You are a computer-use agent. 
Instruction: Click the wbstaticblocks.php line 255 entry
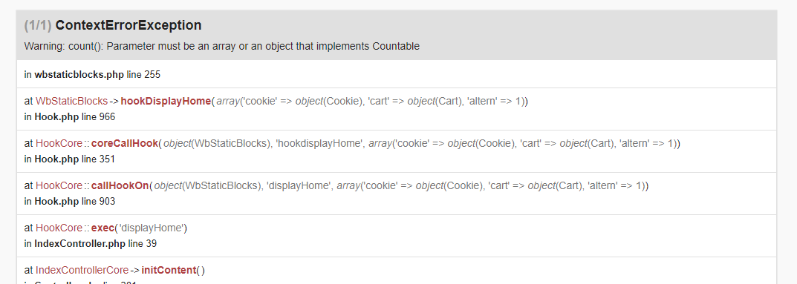click(x=92, y=75)
